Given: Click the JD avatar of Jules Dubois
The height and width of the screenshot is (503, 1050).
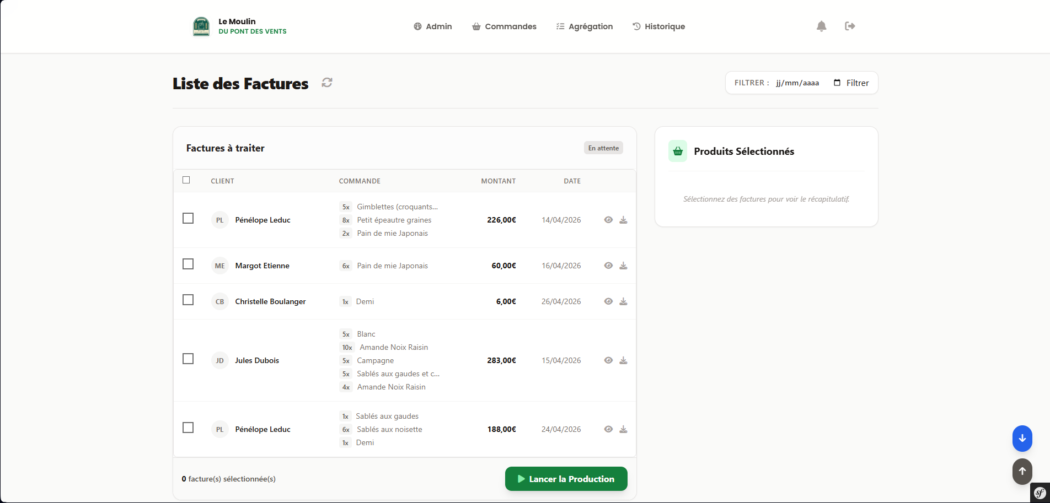Looking at the screenshot, I should [x=220, y=360].
